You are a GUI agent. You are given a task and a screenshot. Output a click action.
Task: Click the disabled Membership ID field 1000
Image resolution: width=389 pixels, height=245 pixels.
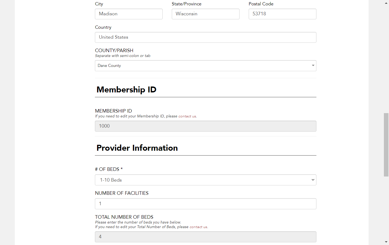click(x=205, y=126)
